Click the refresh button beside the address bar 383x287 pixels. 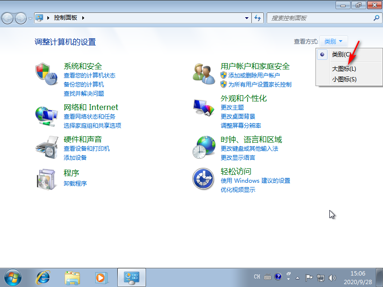(x=259, y=18)
